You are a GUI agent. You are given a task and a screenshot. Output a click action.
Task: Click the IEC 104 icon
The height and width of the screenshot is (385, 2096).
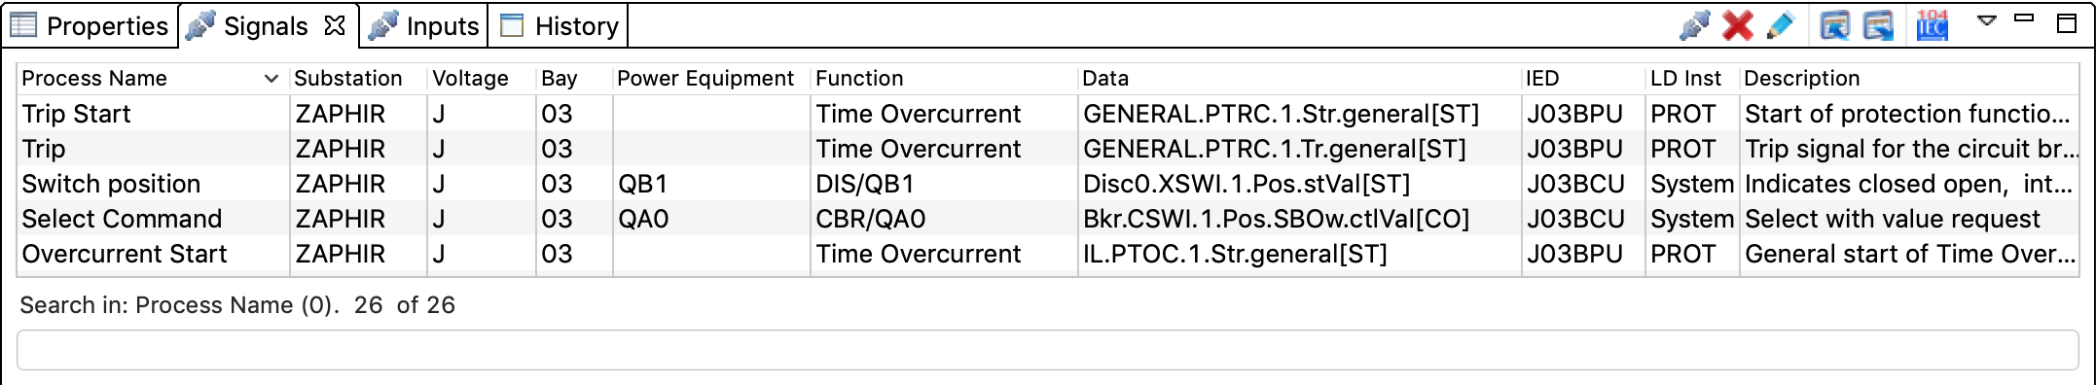(x=1932, y=25)
